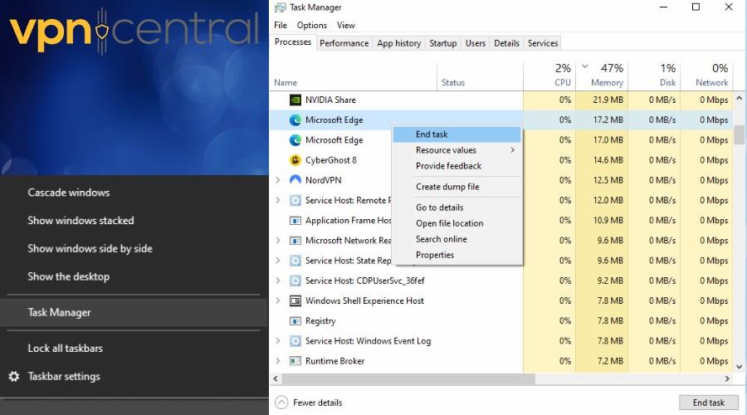747x415 pixels.
Task: Switch to the Users tab
Action: tap(476, 43)
